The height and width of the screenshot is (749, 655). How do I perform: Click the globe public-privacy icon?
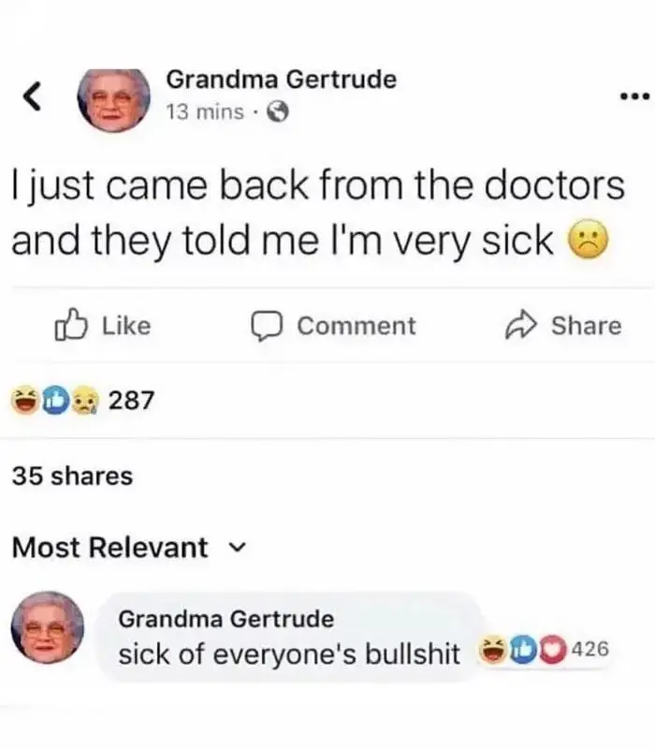[277, 112]
